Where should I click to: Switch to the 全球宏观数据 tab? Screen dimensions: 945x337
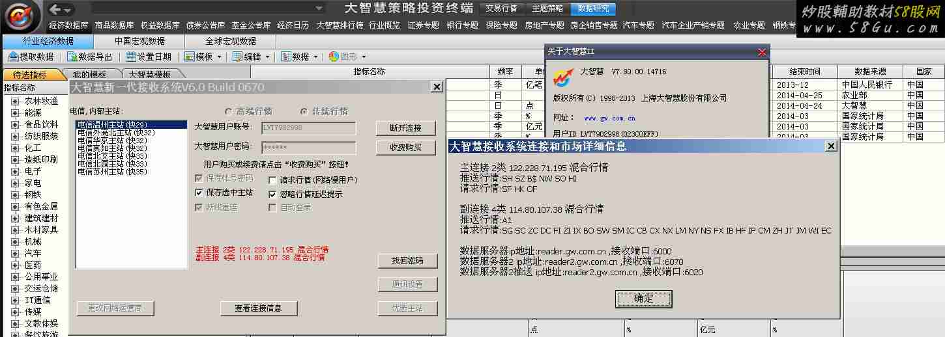coord(231,41)
